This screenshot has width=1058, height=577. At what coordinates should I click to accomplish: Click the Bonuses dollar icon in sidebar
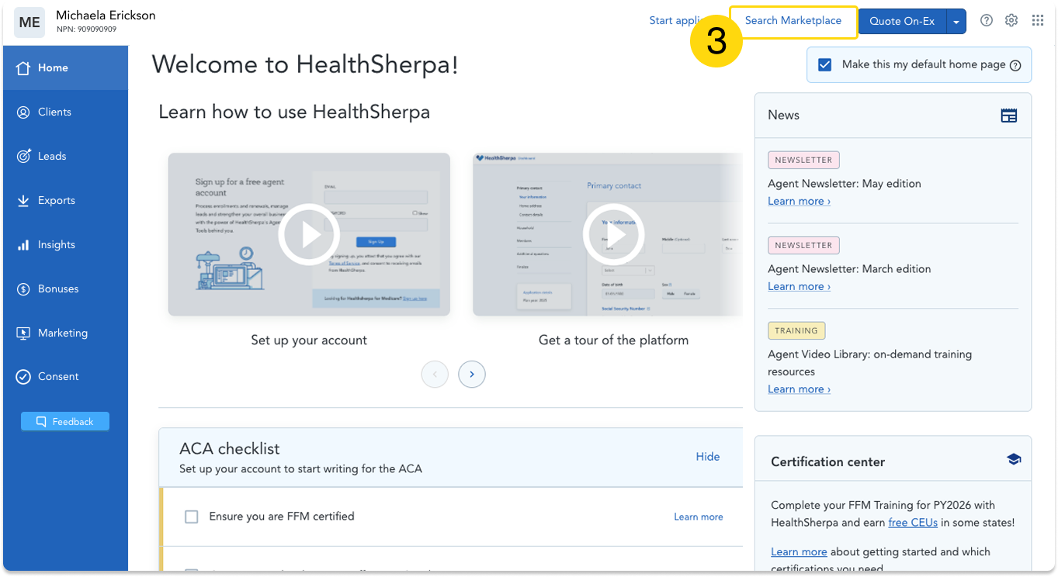point(23,289)
